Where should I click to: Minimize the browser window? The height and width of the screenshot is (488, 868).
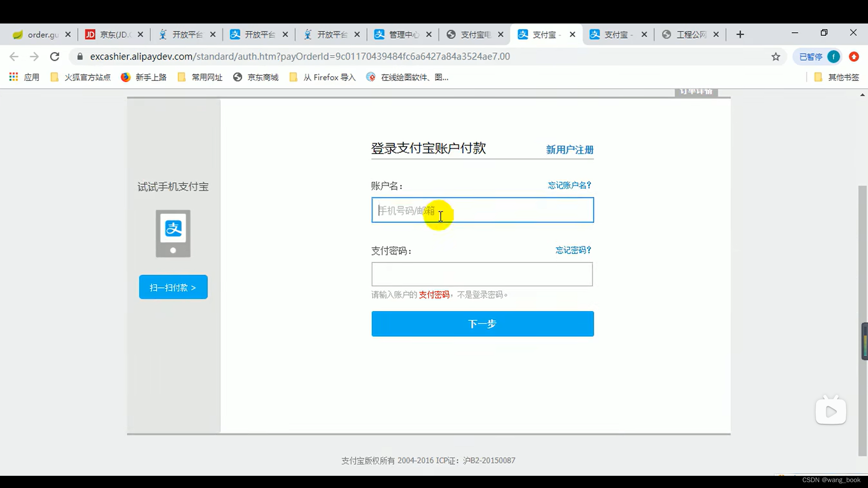795,33
